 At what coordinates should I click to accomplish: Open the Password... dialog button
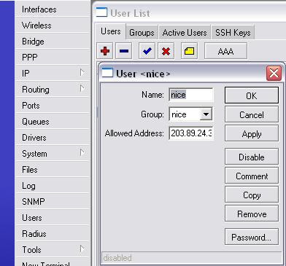click(252, 237)
